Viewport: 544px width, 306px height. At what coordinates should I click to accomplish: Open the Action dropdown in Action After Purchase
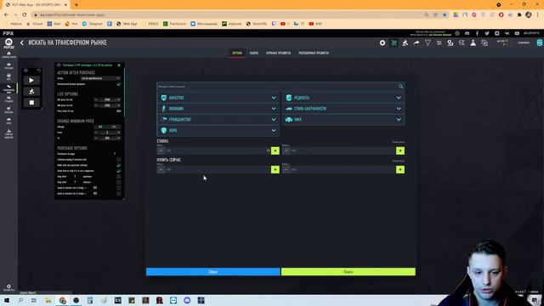coord(100,78)
